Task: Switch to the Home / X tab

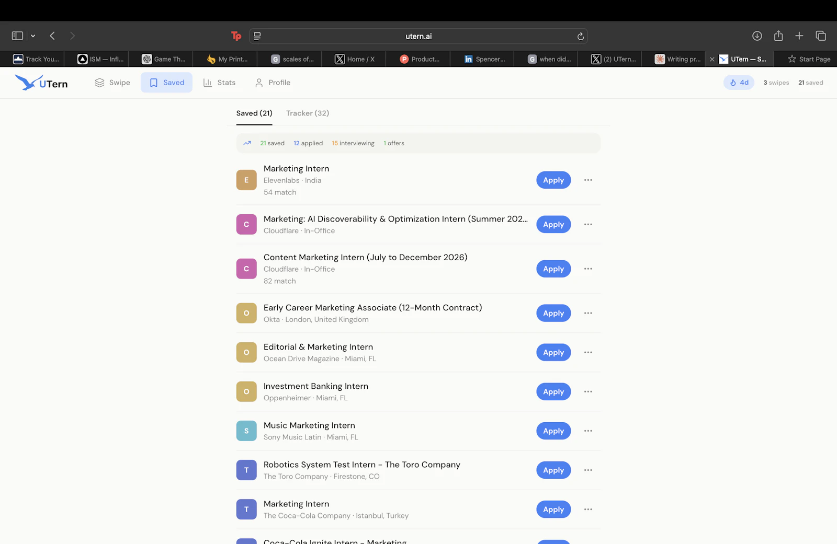Action: pyautogui.click(x=354, y=59)
